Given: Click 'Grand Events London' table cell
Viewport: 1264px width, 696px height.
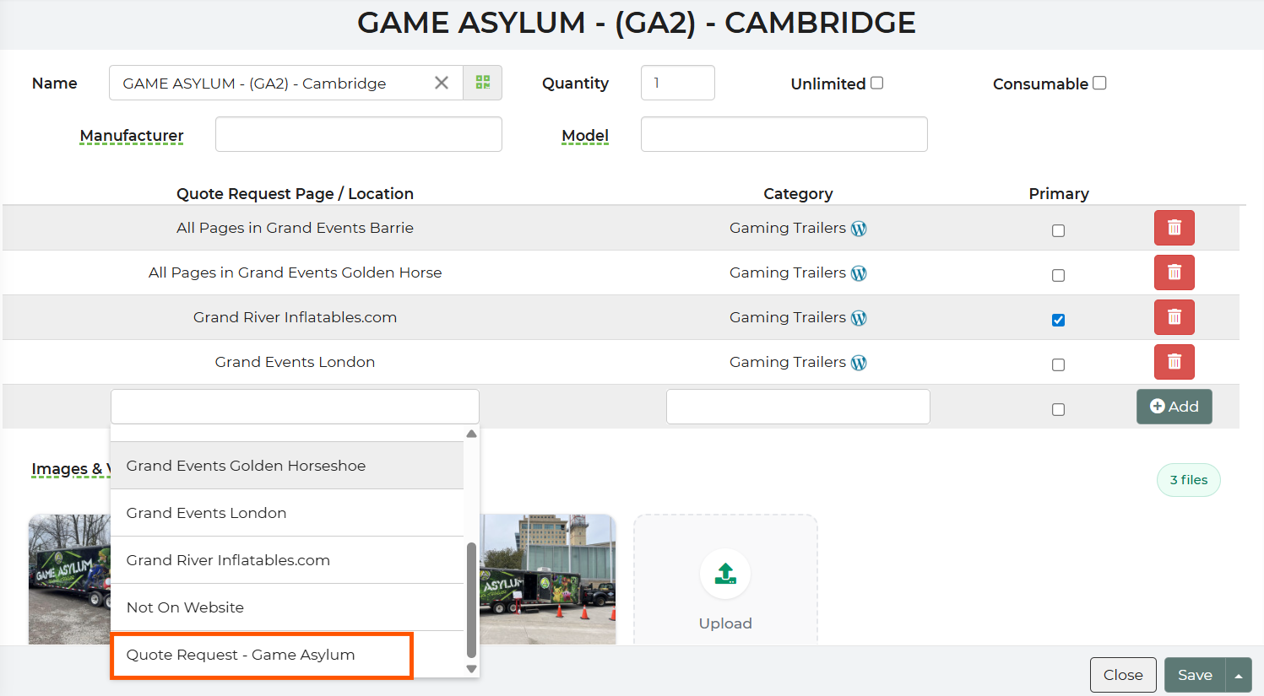Looking at the screenshot, I should point(295,362).
